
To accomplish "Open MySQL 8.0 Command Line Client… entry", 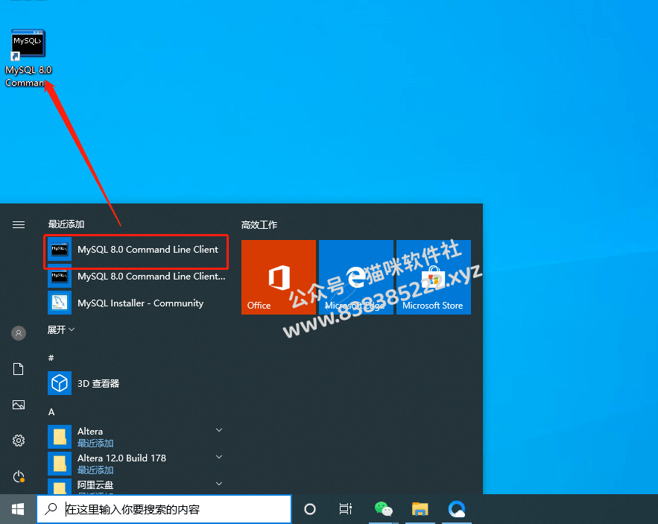I will 136,277.
